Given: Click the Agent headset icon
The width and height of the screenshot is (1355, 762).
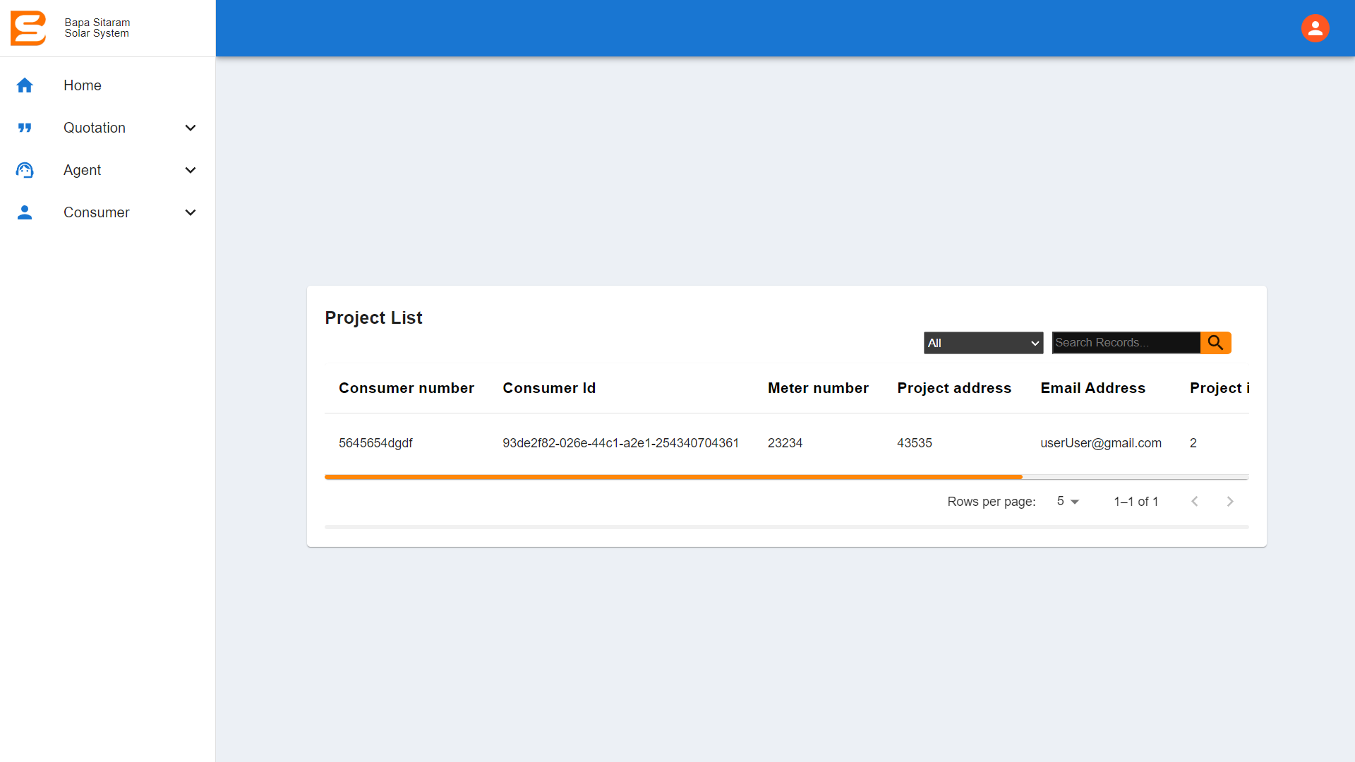Looking at the screenshot, I should click(x=25, y=170).
